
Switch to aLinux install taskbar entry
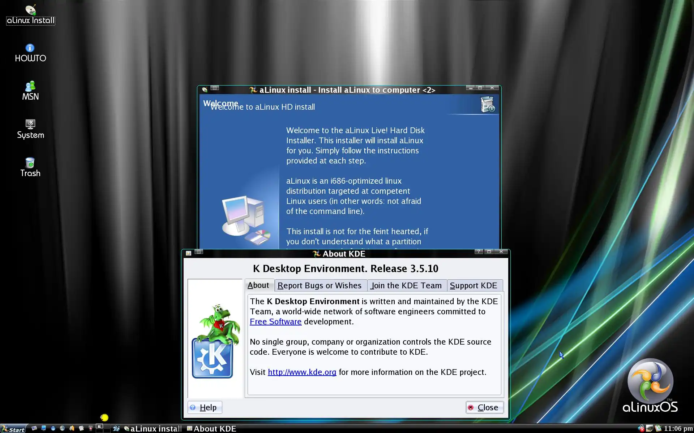pyautogui.click(x=153, y=429)
